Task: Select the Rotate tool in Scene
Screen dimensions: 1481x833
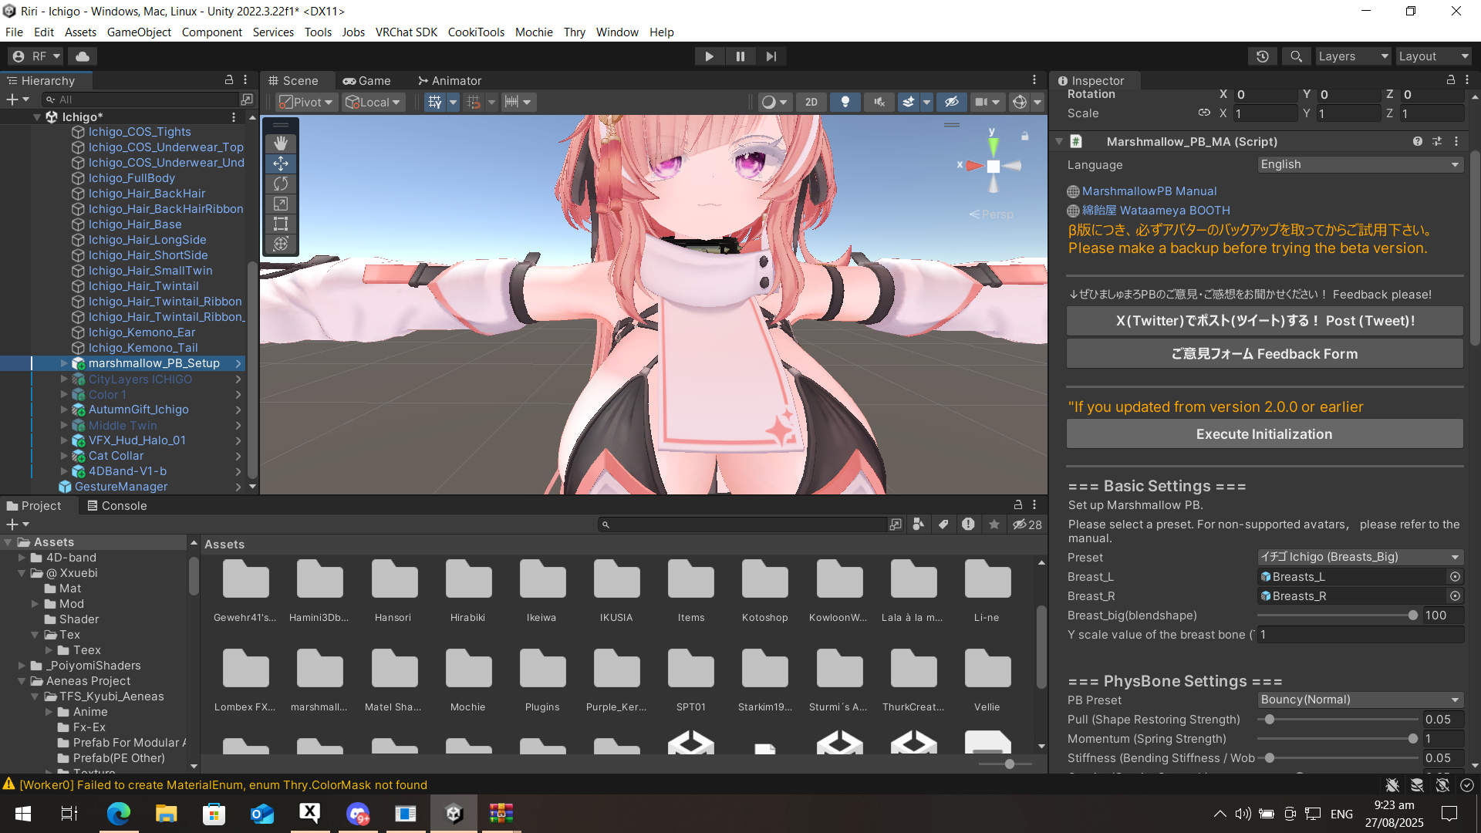Action: coord(281,184)
